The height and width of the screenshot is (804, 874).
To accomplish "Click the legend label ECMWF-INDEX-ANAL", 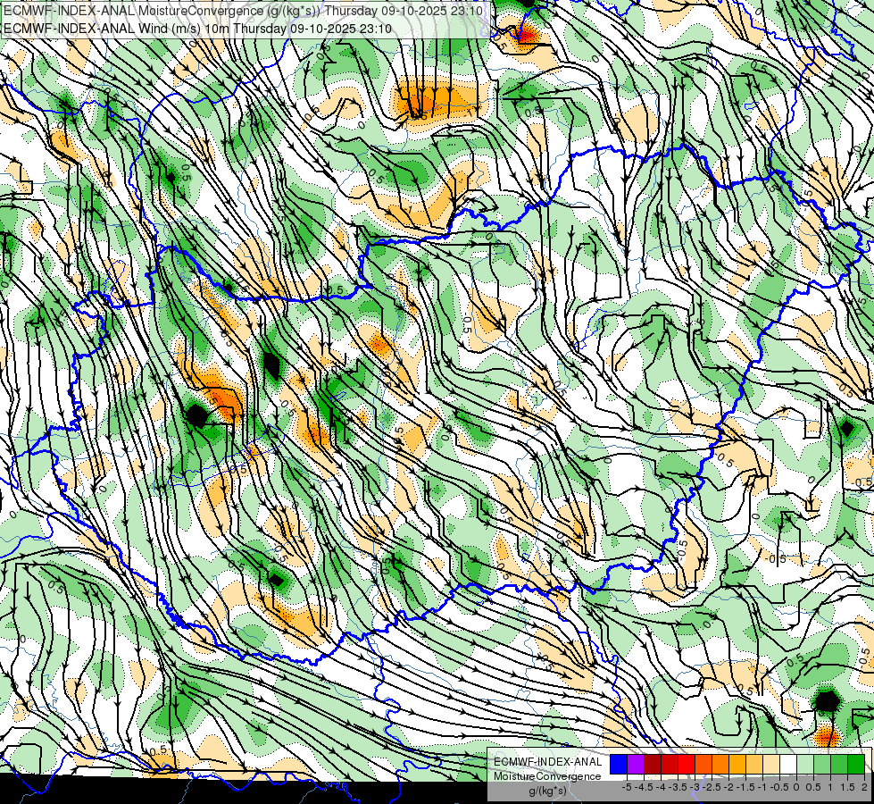I will tap(548, 762).
